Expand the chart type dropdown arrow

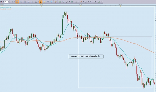[14, 2]
